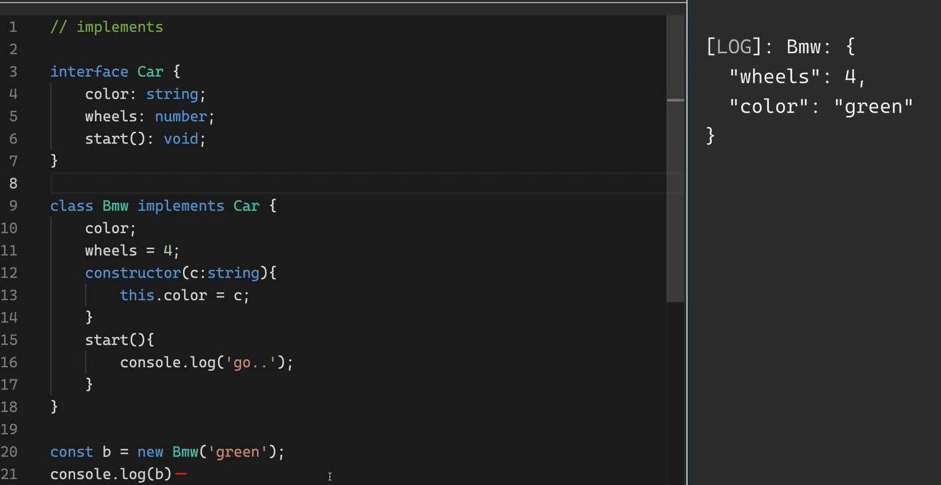The image size is (941, 485).
Task: Place cursor on empty line 8
Action: click(x=358, y=184)
